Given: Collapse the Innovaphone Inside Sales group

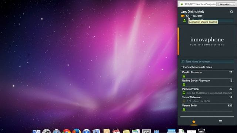Looking at the screenshot, I should (196, 67).
